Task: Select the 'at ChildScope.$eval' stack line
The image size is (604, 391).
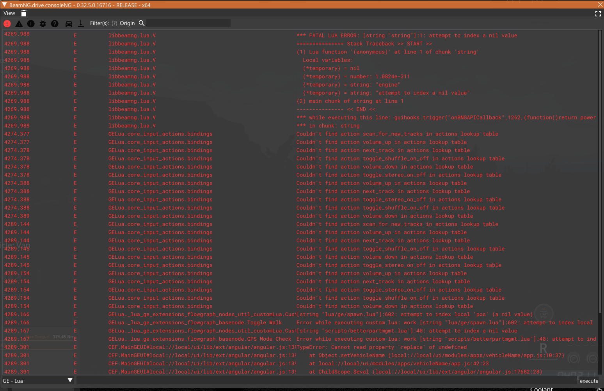Action: (x=426, y=372)
